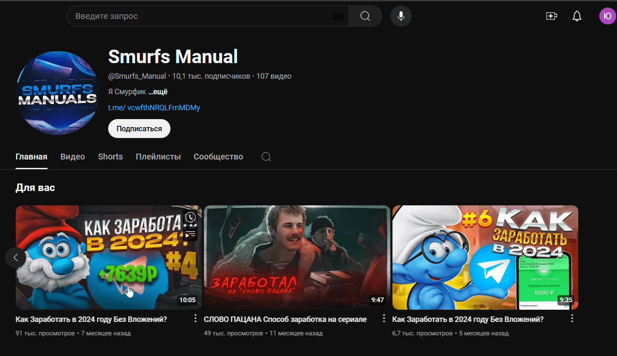Open options for 6,7 тыс. просмотров video
Viewport: 617px width, 356px height.
click(572, 319)
